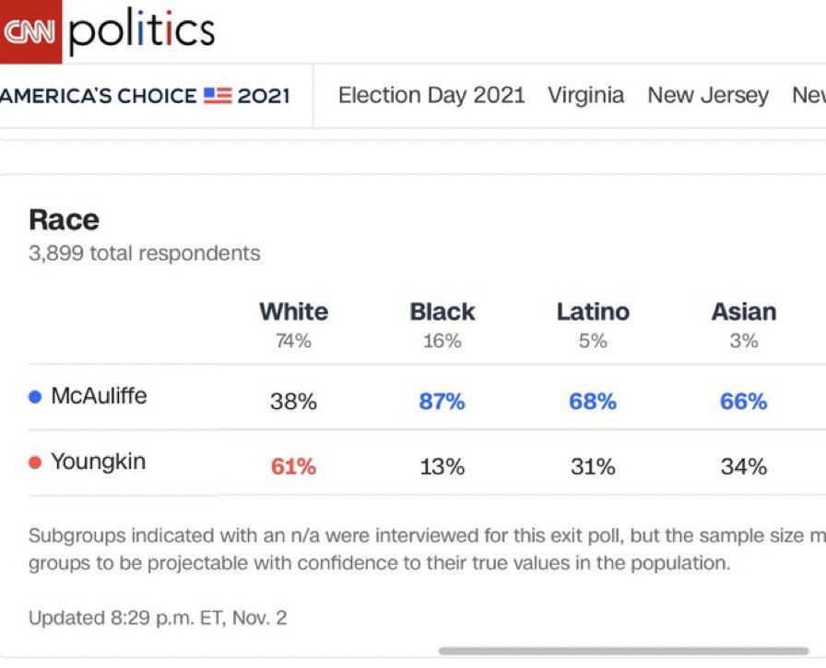This screenshot has height=668, width=826.
Task: Click the American flag icon
Action: [218, 96]
